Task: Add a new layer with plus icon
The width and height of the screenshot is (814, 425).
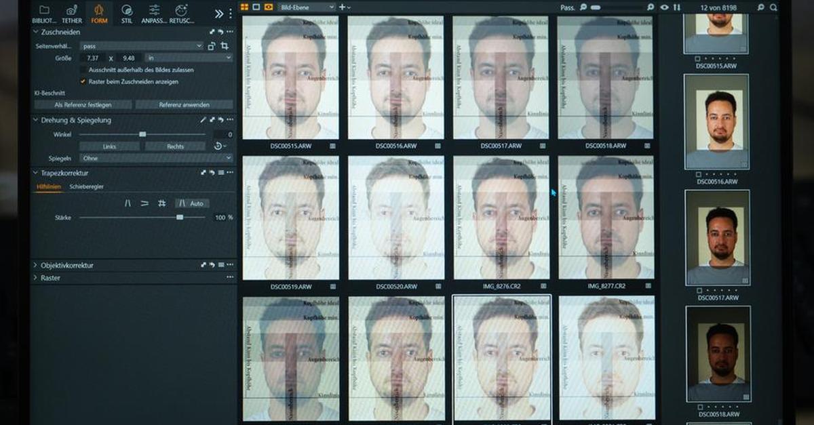Action: tap(342, 7)
